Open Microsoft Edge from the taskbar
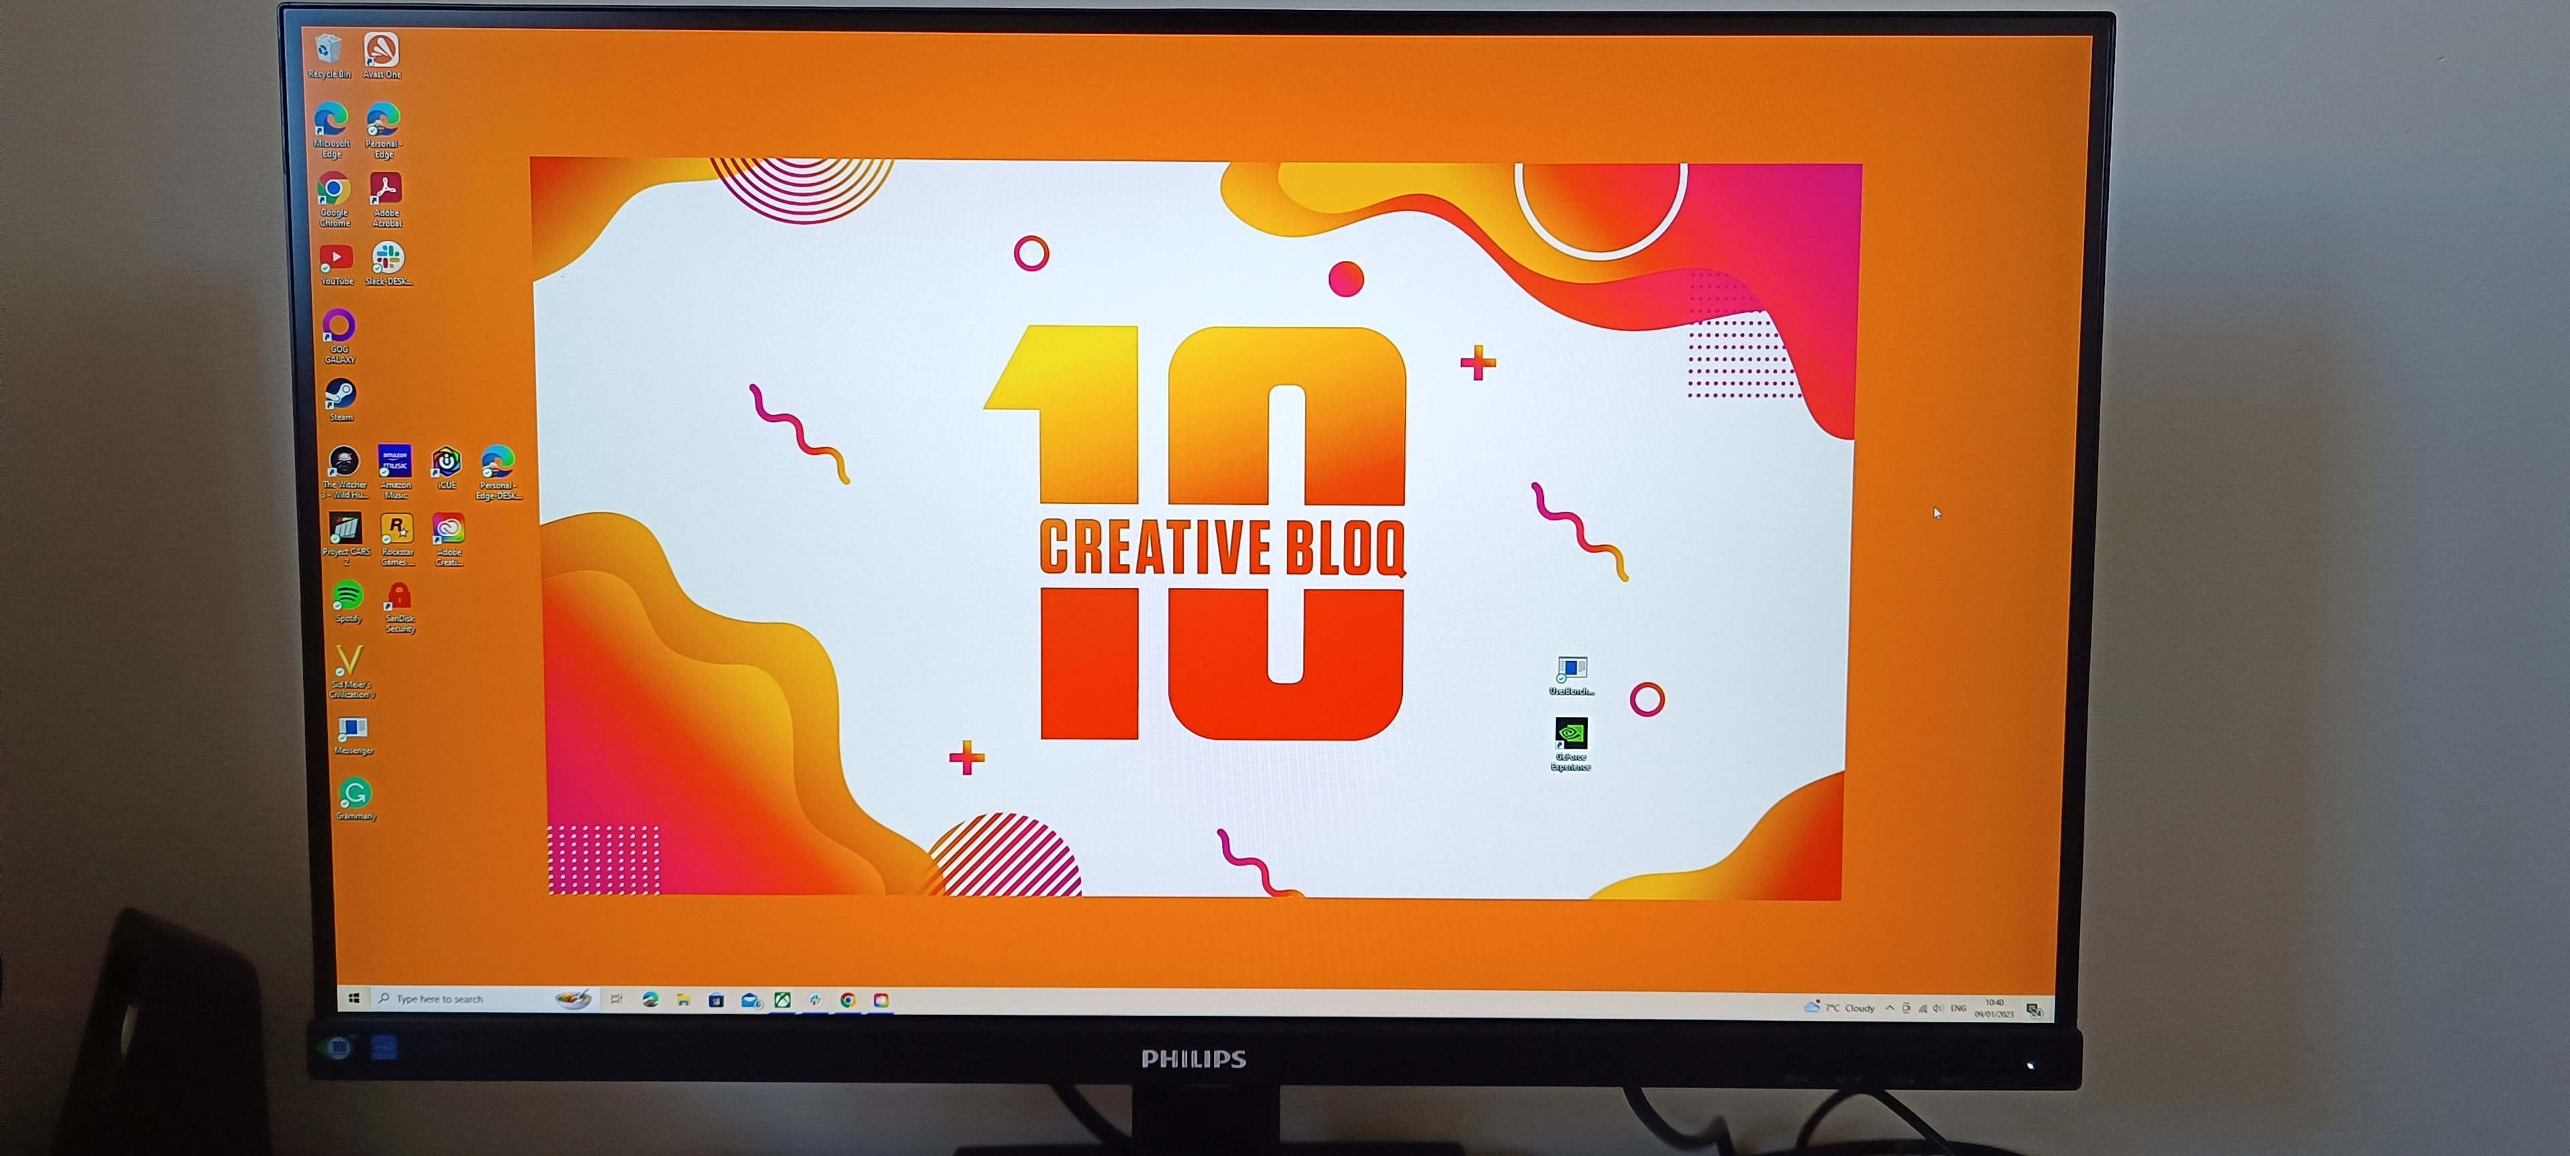Viewport: 2570px width, 1156px height. 651,998
